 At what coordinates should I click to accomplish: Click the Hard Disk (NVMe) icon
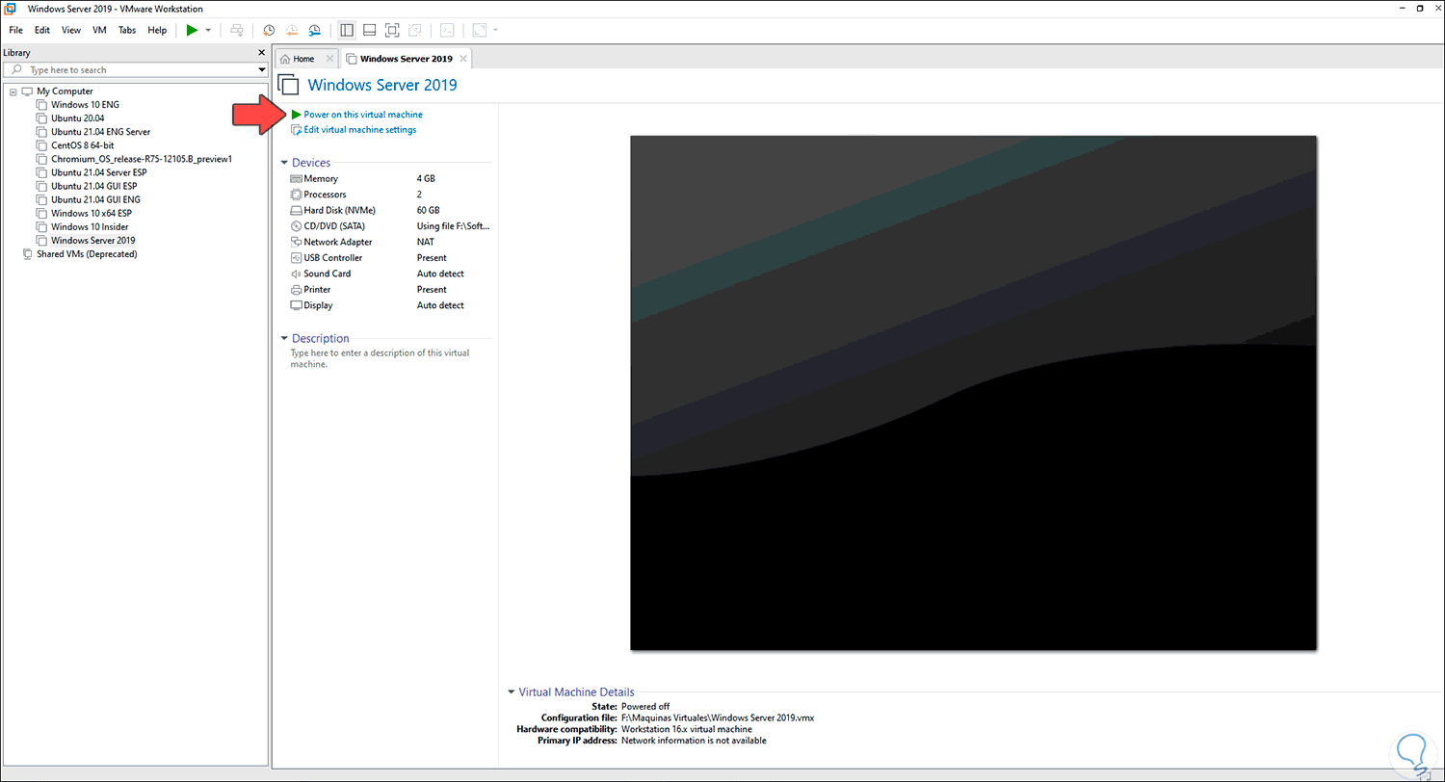(296, 210)
